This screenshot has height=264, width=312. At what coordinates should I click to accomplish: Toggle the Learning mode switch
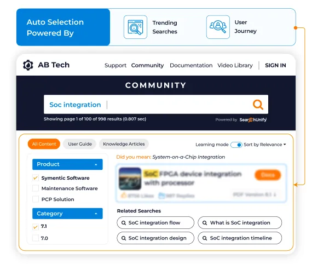click(236, 145)
